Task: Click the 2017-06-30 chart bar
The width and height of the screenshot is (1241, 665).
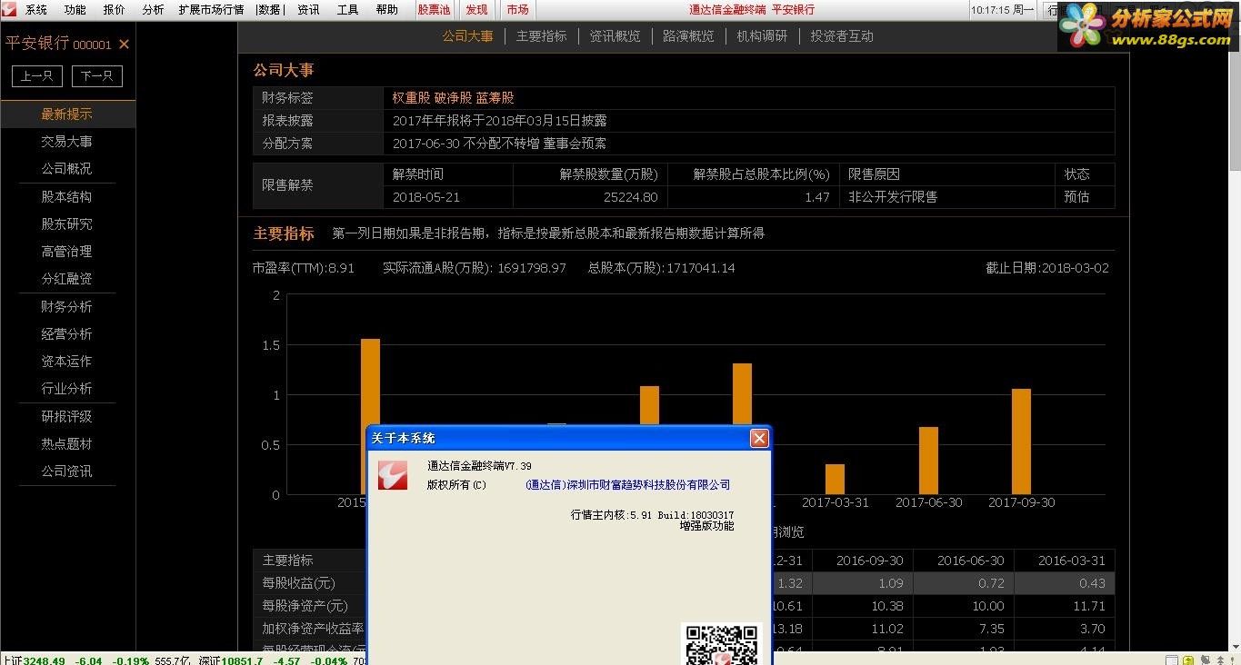Action: pyautogui.click(x=928, y=461)
